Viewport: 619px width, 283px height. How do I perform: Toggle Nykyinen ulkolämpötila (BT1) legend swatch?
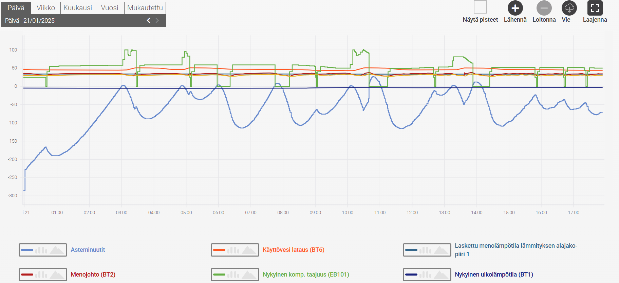point(427,275)
